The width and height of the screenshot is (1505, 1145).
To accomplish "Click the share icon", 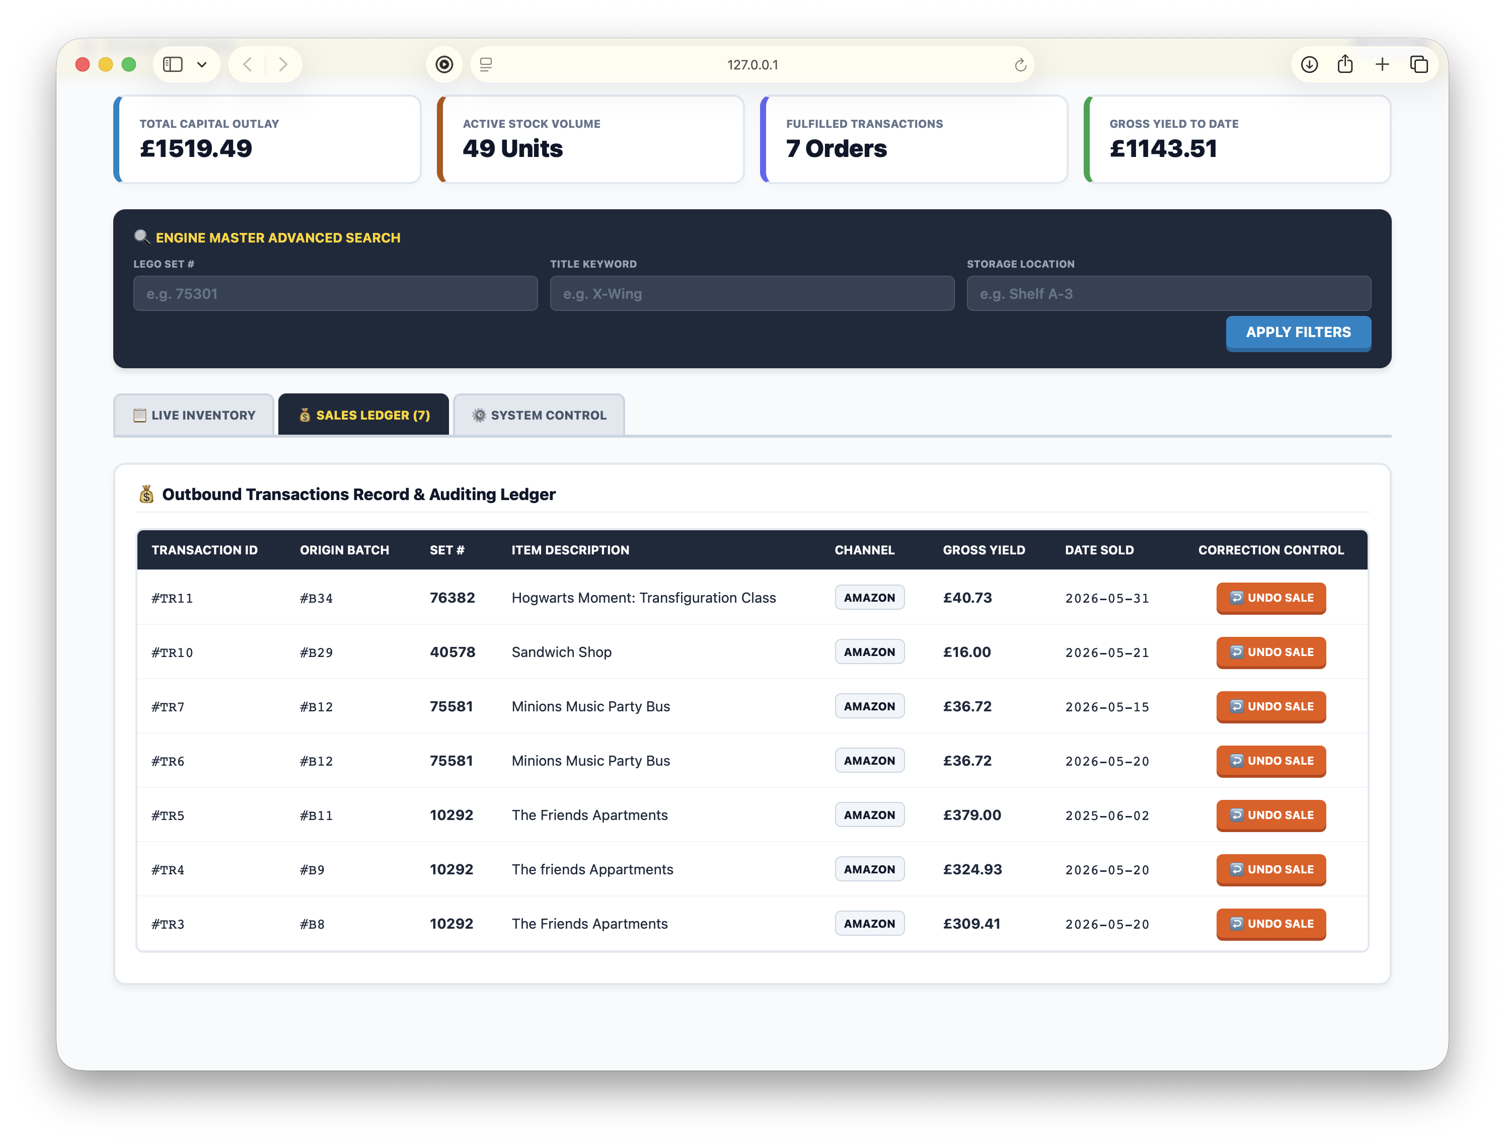I will (x=1345, y=65).
